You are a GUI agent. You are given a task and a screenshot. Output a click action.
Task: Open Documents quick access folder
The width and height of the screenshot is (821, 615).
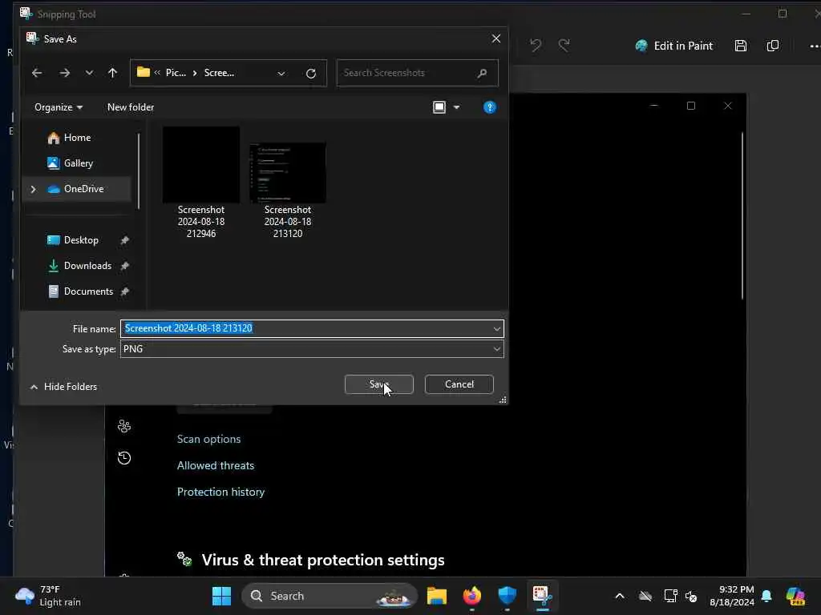coord(88,291)
